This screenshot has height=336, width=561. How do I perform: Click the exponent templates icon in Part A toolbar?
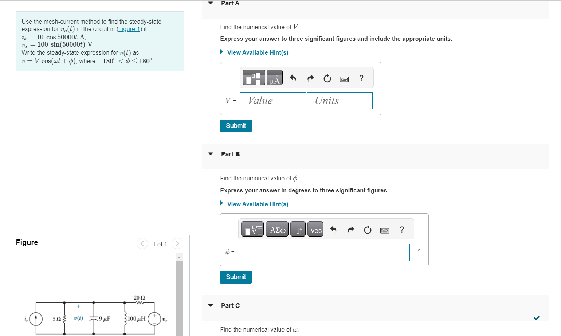click(x=254, y=77)
